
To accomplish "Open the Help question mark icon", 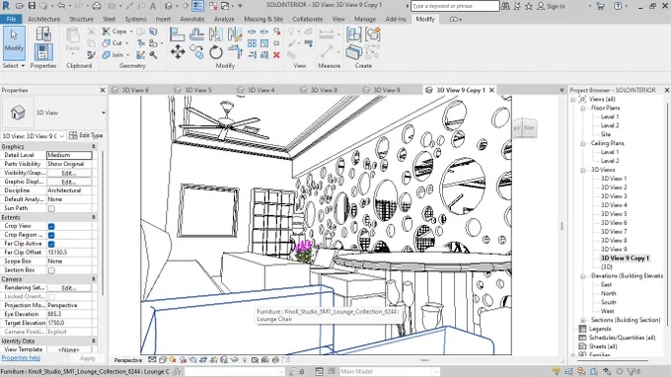I will (x=618, y=6).
